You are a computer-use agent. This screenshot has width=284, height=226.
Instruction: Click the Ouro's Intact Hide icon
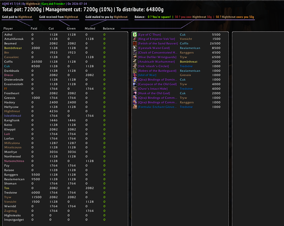point(135,89)
